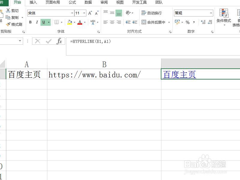Select the Format Painter (格式刷) tool
Screen dimensions: 240x180
click(x=14, y=25)
